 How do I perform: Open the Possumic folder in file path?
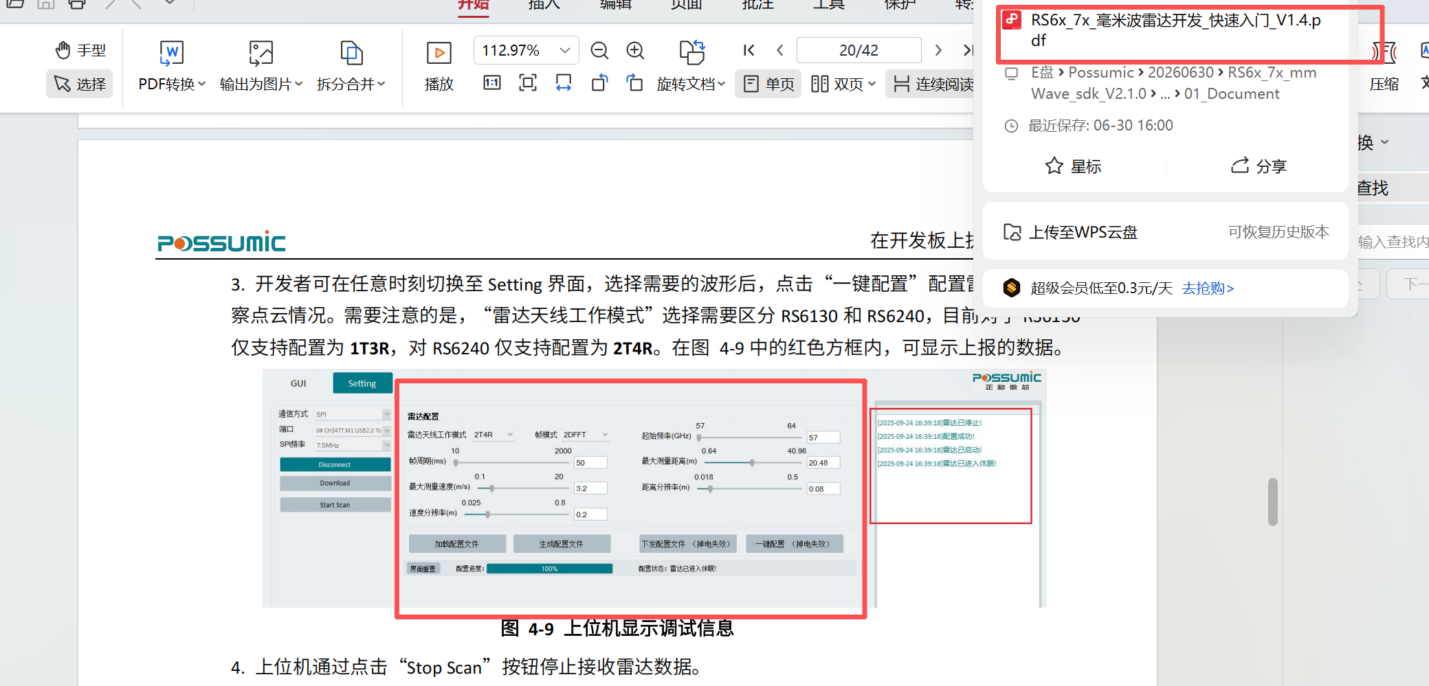1101,73
